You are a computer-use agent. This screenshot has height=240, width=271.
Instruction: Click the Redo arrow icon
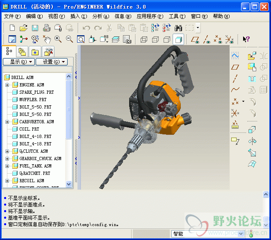point(98,28)
